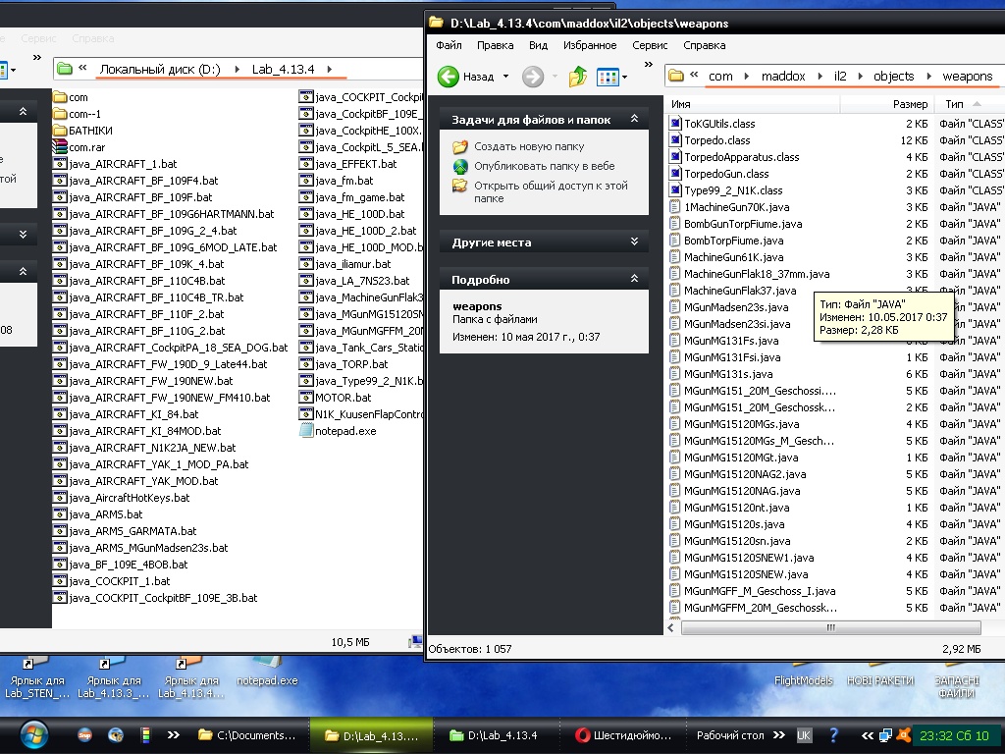1005x754 pixels.
Task: Switch to Opera 'Шестидюймо...' taskbar button
Action: (x=623, y=735)
